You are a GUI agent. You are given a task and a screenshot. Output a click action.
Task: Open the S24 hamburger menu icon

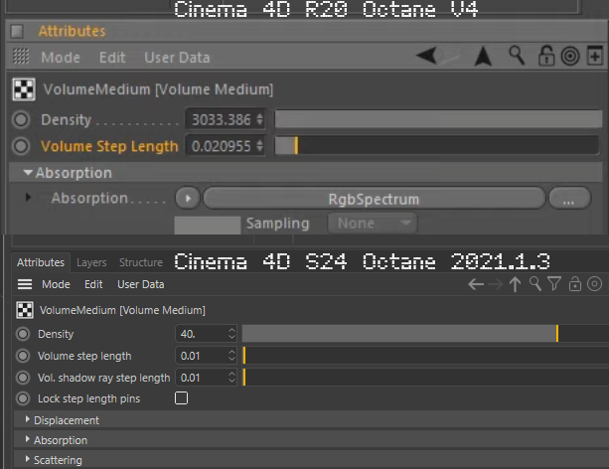pos(25,285)
